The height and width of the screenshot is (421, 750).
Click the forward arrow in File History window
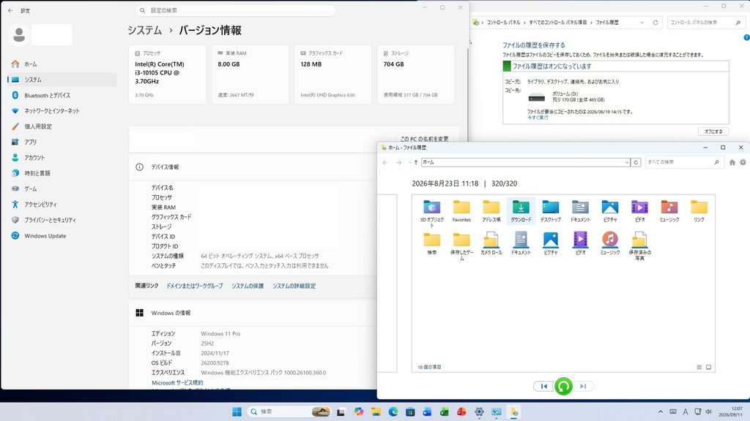(398, 162)
